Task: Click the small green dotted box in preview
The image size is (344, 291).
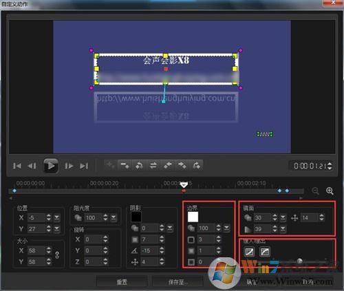Action: coord(265,134)
